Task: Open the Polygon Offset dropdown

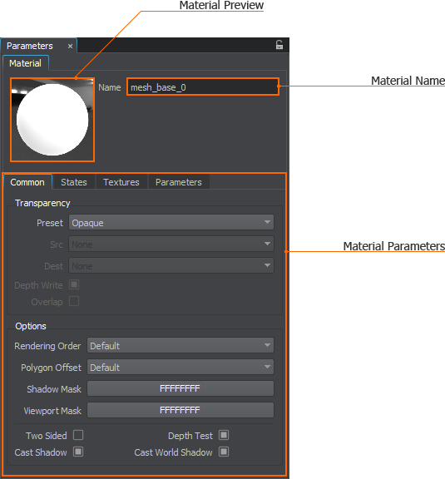Action: pos(180,368)
